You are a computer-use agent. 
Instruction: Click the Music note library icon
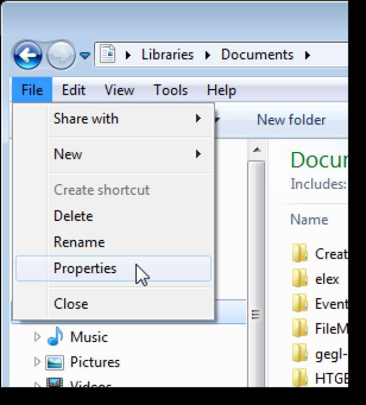[55, 336]
